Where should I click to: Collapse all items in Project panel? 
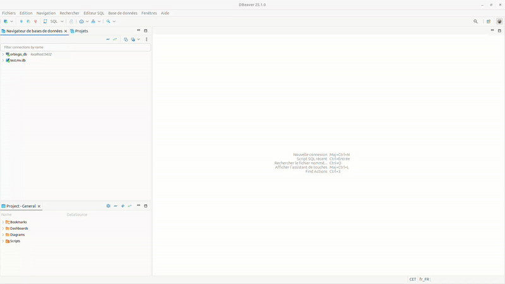point(116,206)
